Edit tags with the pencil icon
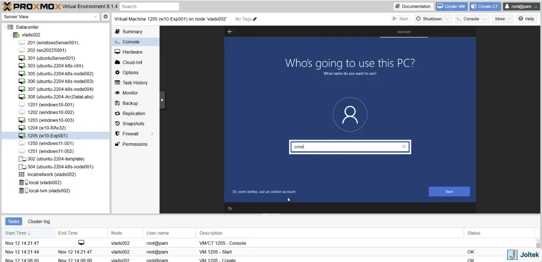Image resolution: width=542 pixels, height=262 pixels. [x=254, y=19]
